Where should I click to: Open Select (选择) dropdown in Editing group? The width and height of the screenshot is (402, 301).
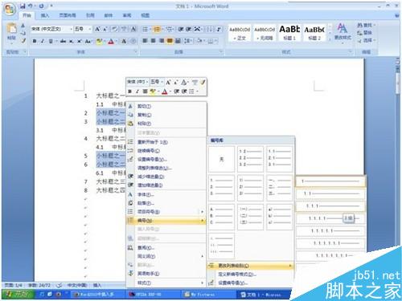pyautogui.click(x=366, y=40)
